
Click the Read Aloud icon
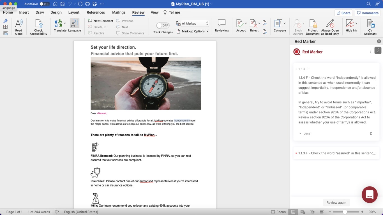click(19, 24)
